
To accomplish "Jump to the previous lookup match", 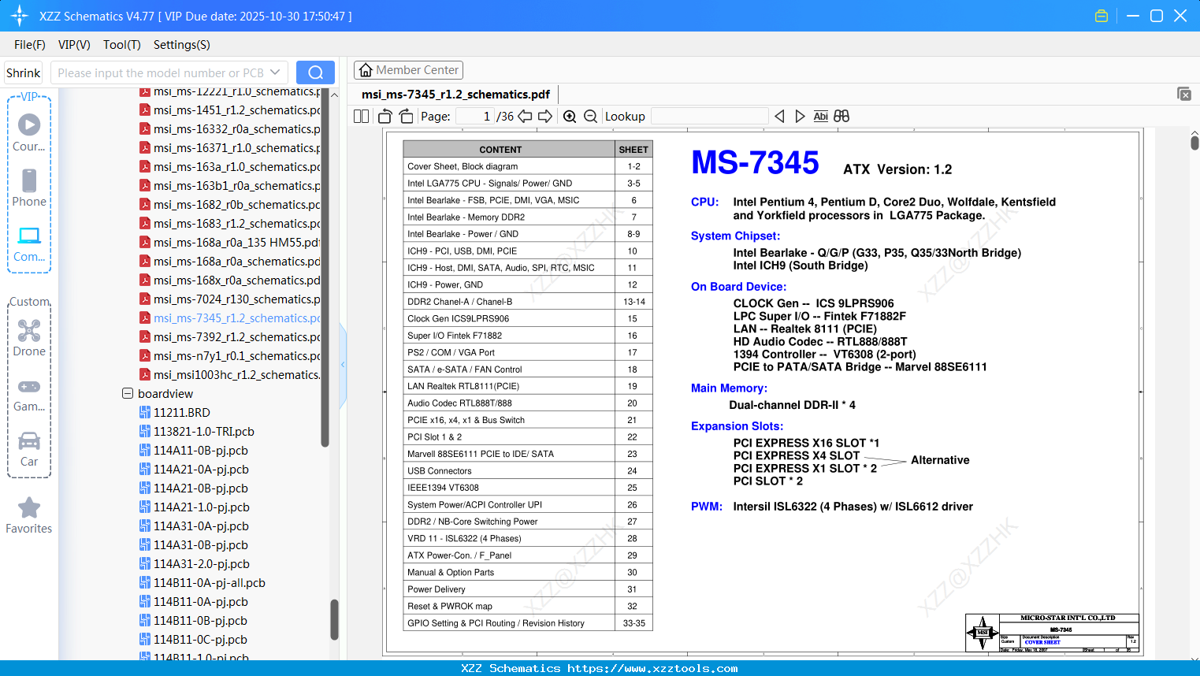I will 779,117.
